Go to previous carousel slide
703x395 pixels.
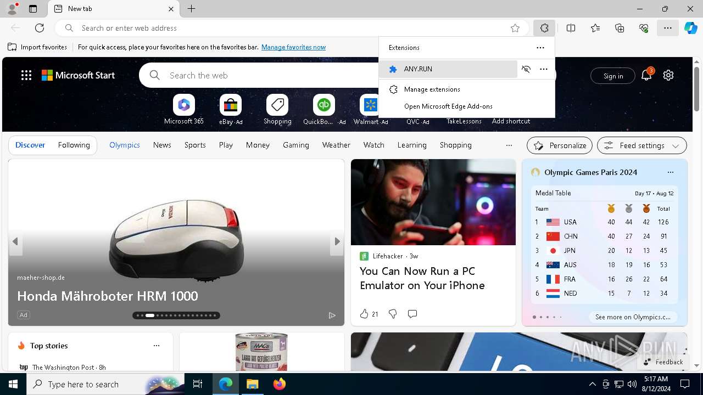pyautogui.click(x=15, y=241)
